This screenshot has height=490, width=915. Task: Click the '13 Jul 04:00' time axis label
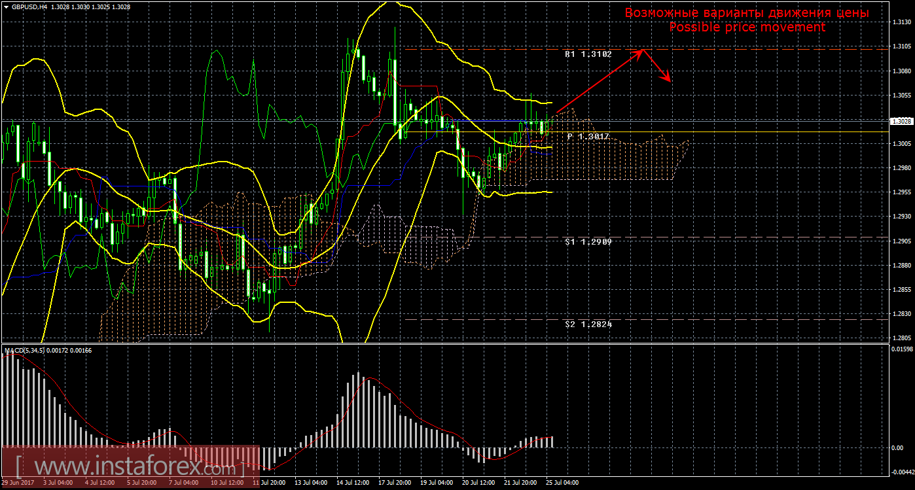click(311, 483)
